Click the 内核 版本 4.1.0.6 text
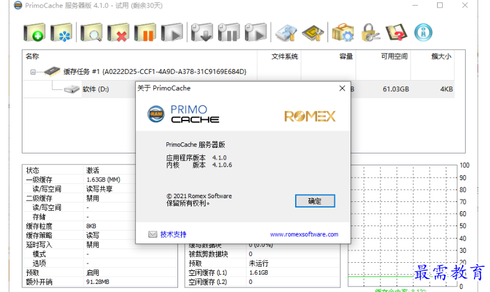This screenshot has width=490, height=292. coord(199,165)
